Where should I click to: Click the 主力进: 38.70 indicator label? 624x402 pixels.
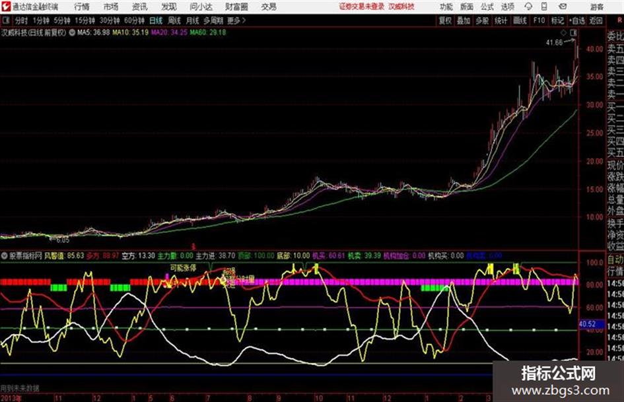215,255
